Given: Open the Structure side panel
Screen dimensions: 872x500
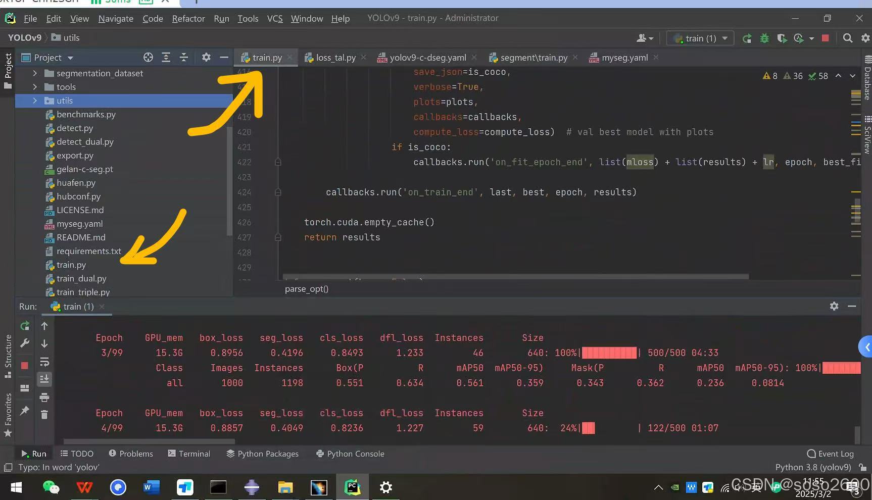Looking at the screenshot, I should pos(8,356).
